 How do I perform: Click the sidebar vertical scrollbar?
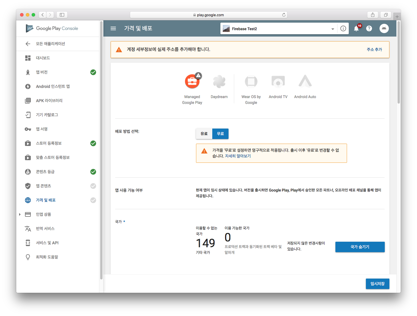tap(101, 150)
